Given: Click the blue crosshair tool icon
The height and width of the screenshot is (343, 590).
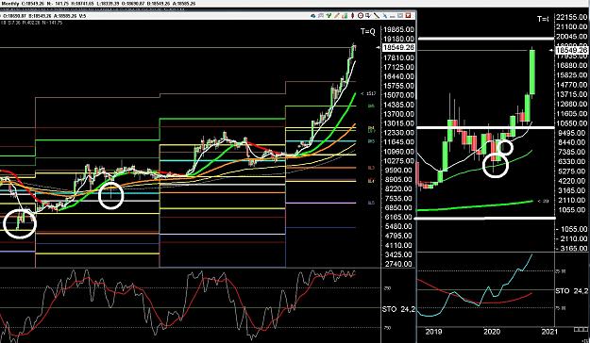Looking at the screenshot, I should (x=385, y=16).
